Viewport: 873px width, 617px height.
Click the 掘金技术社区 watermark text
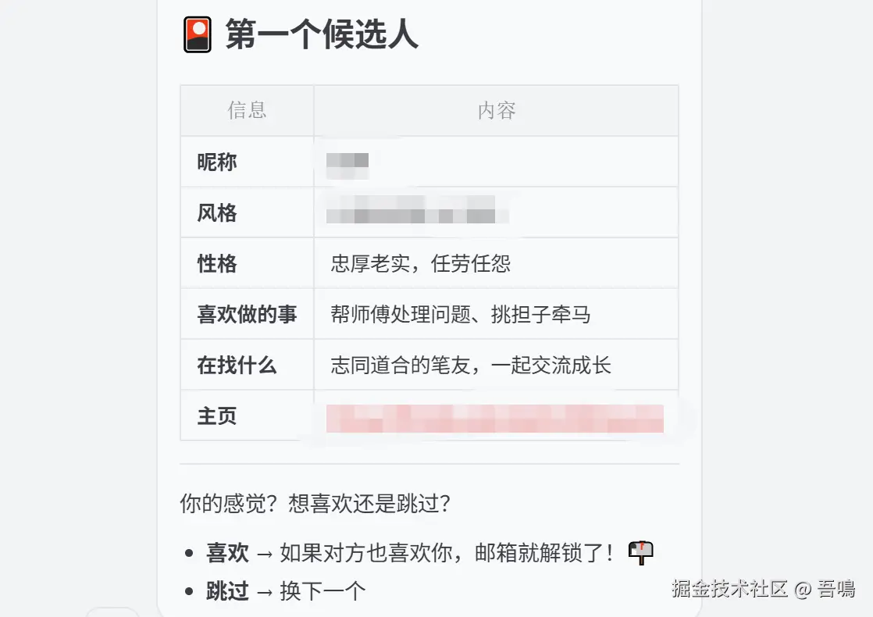pyautogui.click(x=729, y=589)
